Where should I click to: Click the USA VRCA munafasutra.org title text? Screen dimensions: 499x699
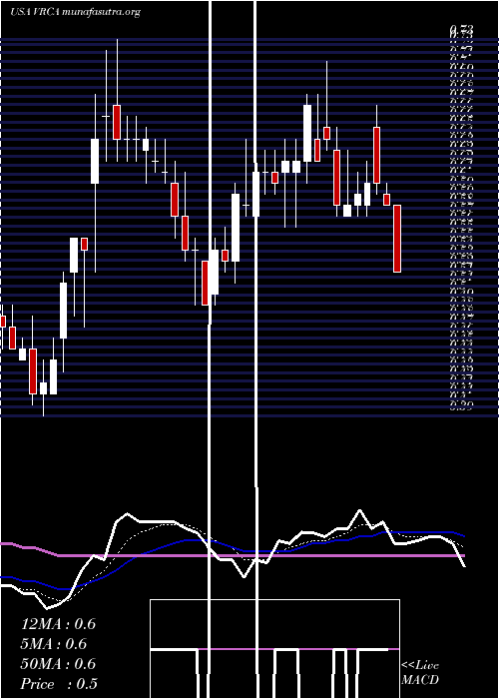[x=75, y=12]
